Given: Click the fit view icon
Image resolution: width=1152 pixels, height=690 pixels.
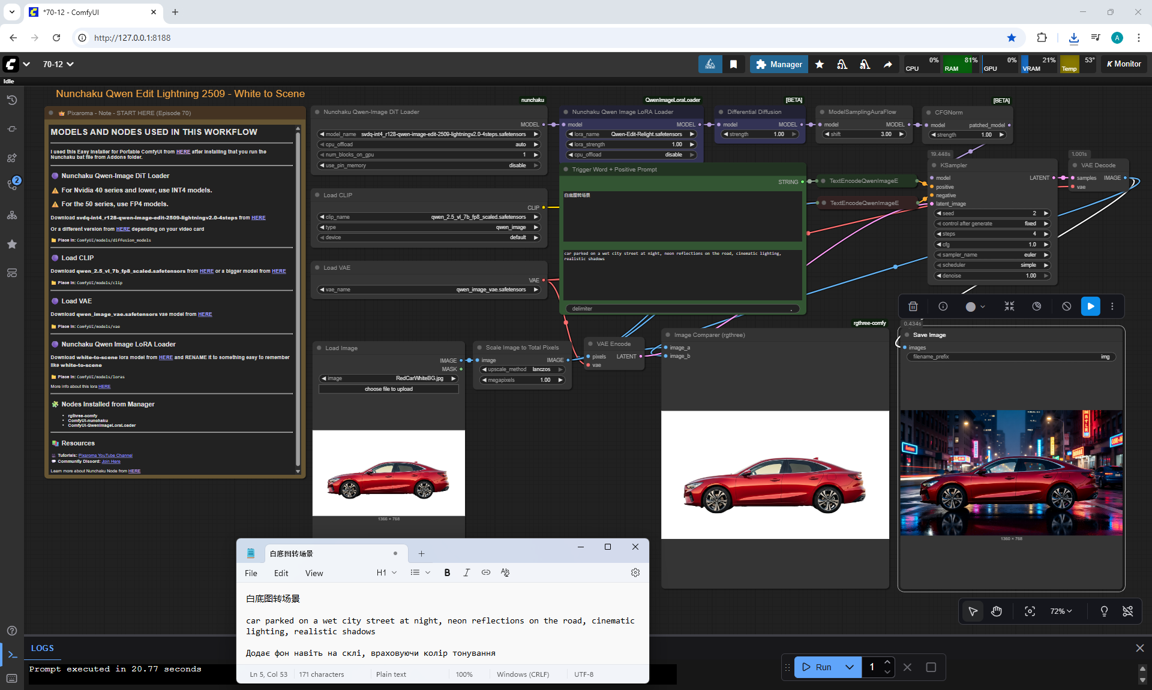Looking at the screenshot, I should click(1030, 611).
